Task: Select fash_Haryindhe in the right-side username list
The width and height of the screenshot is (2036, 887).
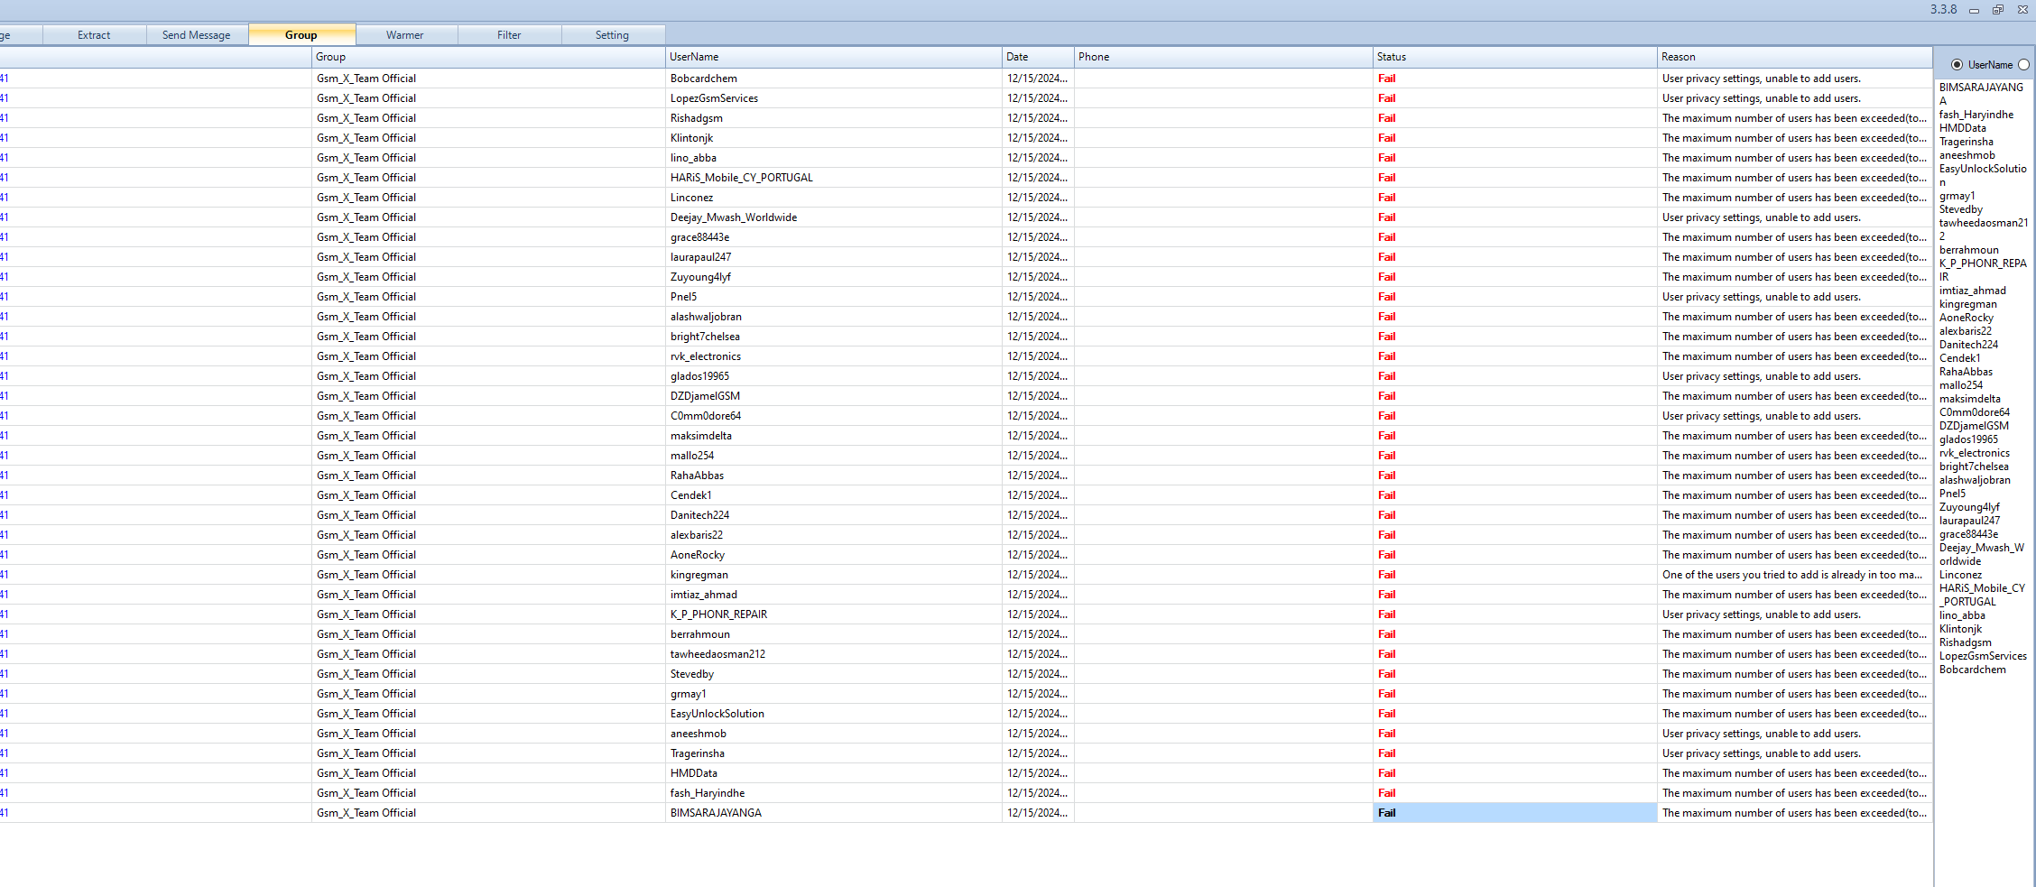Action: [x=1976, y=115]
